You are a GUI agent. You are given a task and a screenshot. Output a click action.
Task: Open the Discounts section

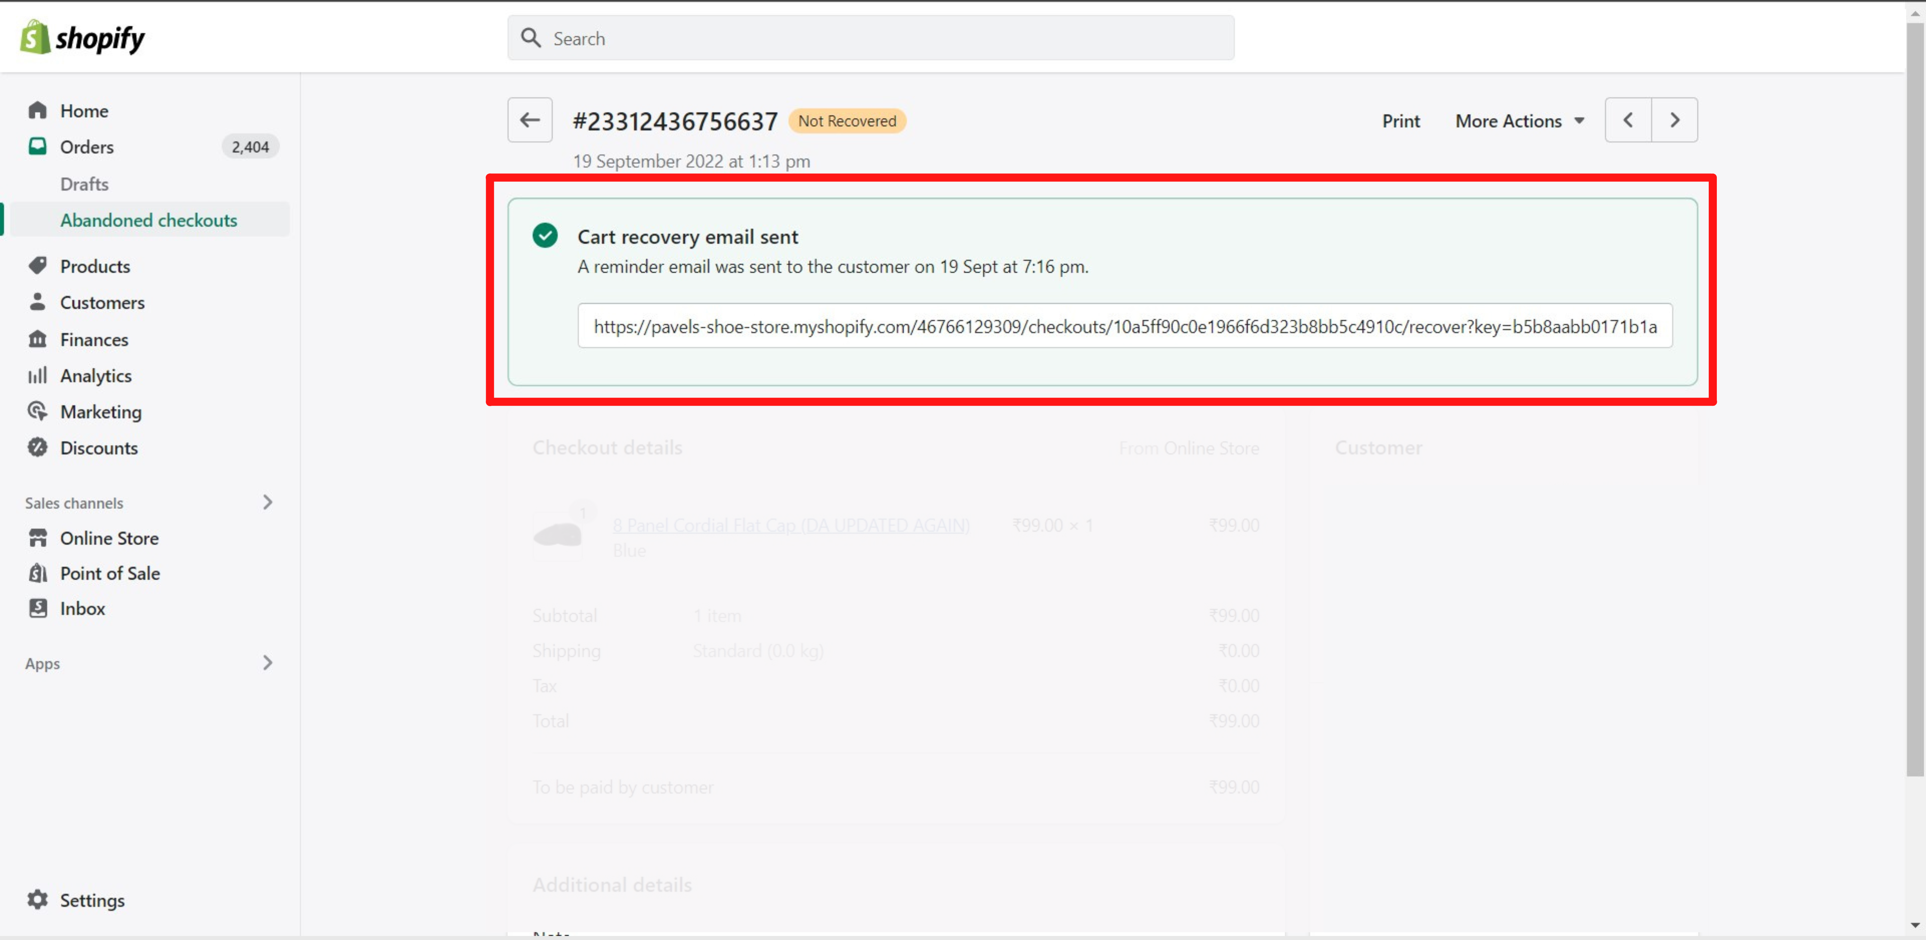[x=99, y=448]
